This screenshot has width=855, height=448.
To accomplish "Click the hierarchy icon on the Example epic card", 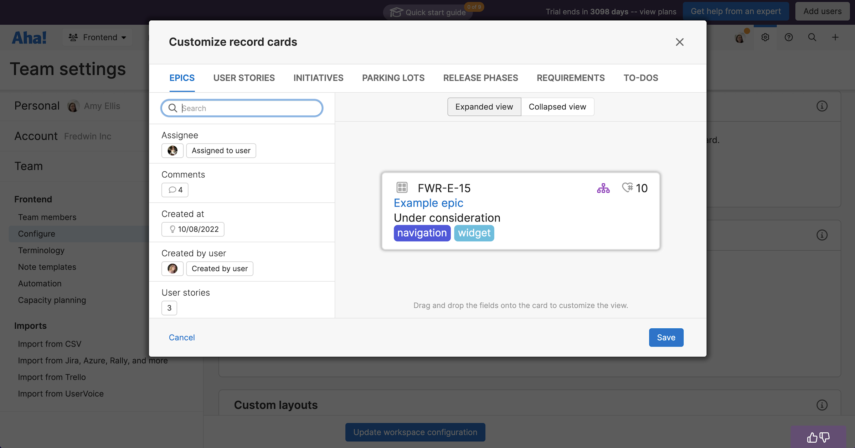I will tap(603, 188).
